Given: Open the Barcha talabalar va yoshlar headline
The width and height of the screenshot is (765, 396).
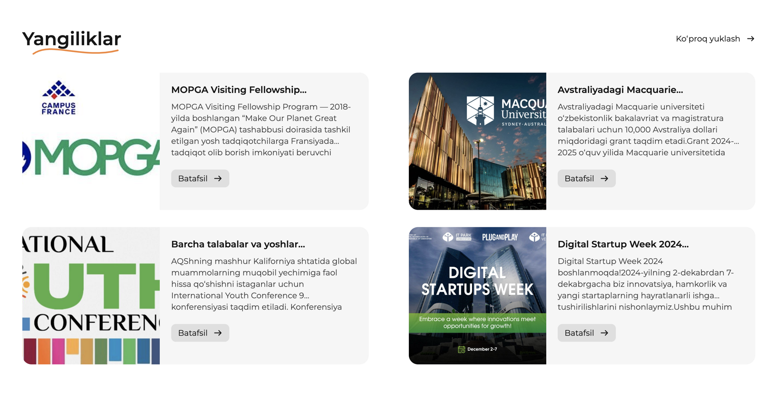Looking at the screenshot, I should 238,244.
